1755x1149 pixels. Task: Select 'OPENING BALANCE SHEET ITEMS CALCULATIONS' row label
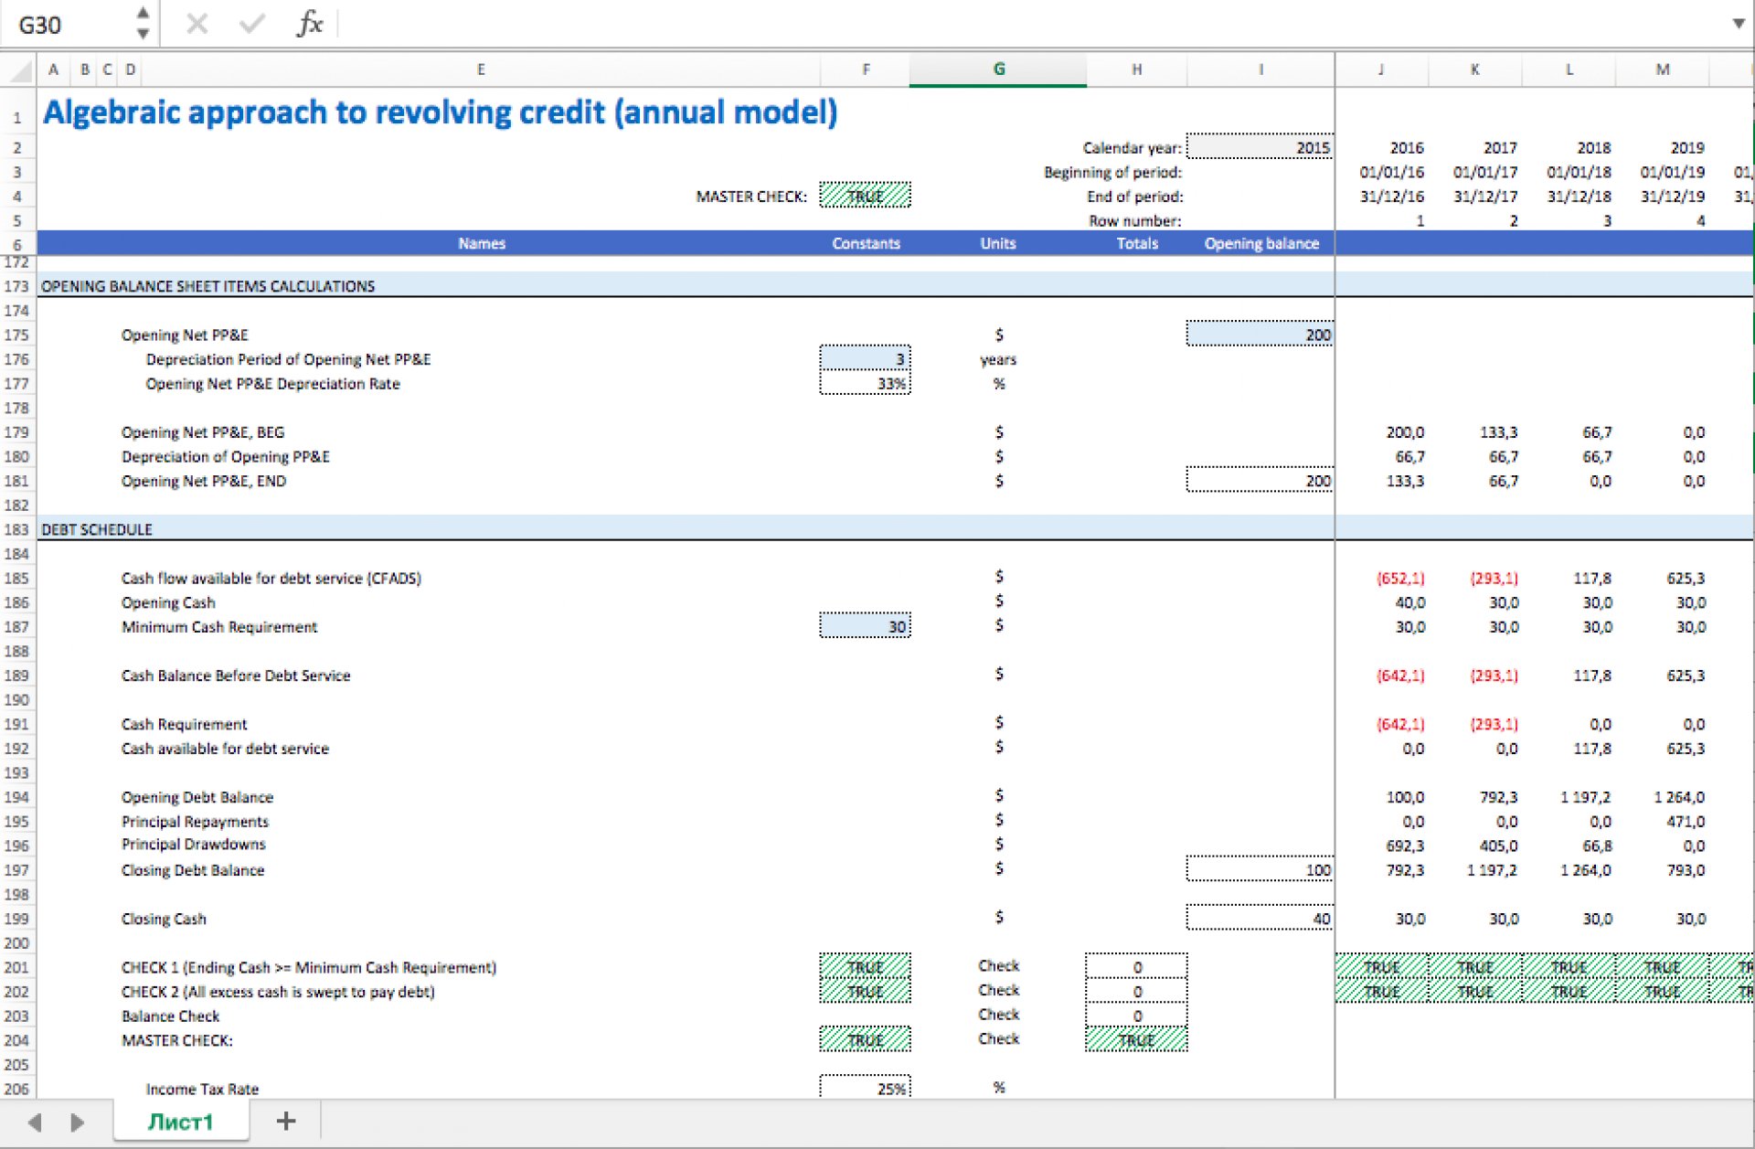208,286
